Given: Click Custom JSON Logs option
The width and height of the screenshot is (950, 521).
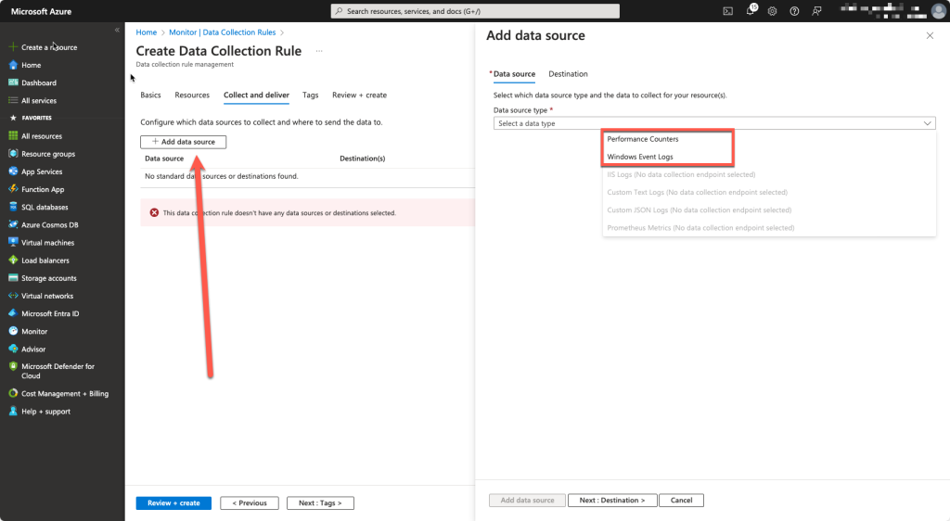Looking at the screenshot, I should pos(700,210).
